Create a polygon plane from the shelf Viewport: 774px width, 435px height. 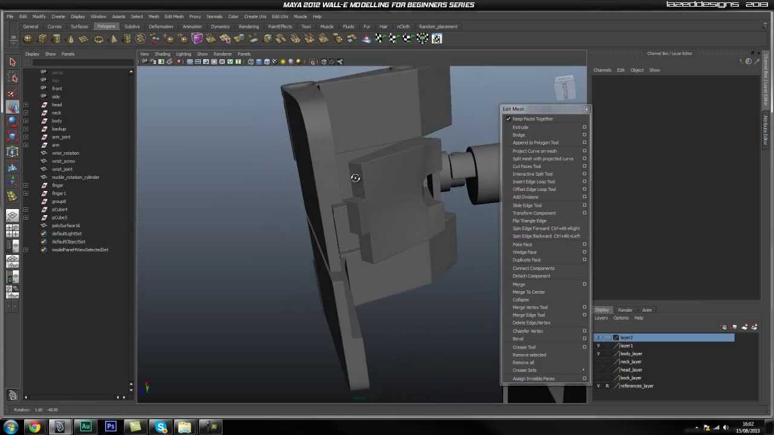[84, 39]
